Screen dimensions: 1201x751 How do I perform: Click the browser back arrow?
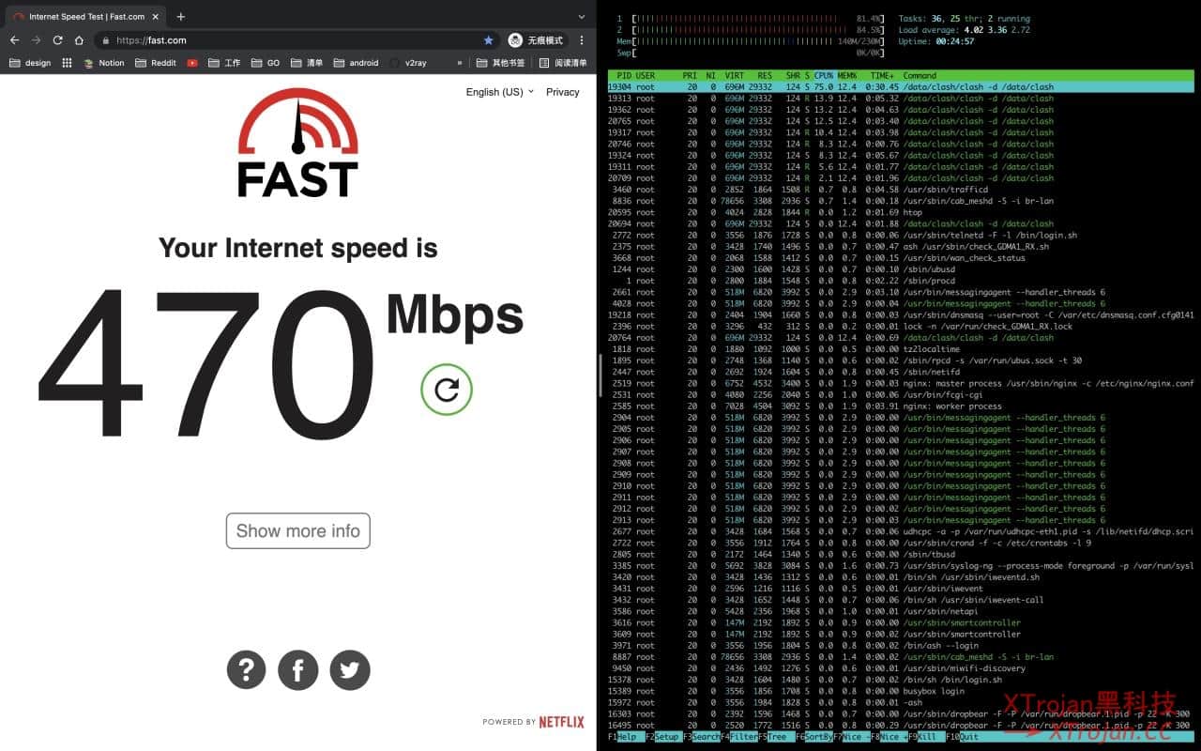click(14, 40)
